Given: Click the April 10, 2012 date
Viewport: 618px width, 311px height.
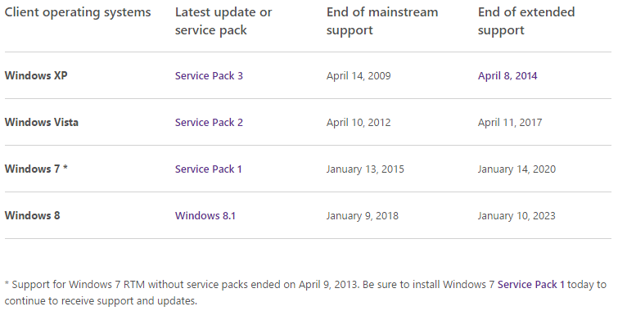Looking at the screenshot, I should pos(359,122).
